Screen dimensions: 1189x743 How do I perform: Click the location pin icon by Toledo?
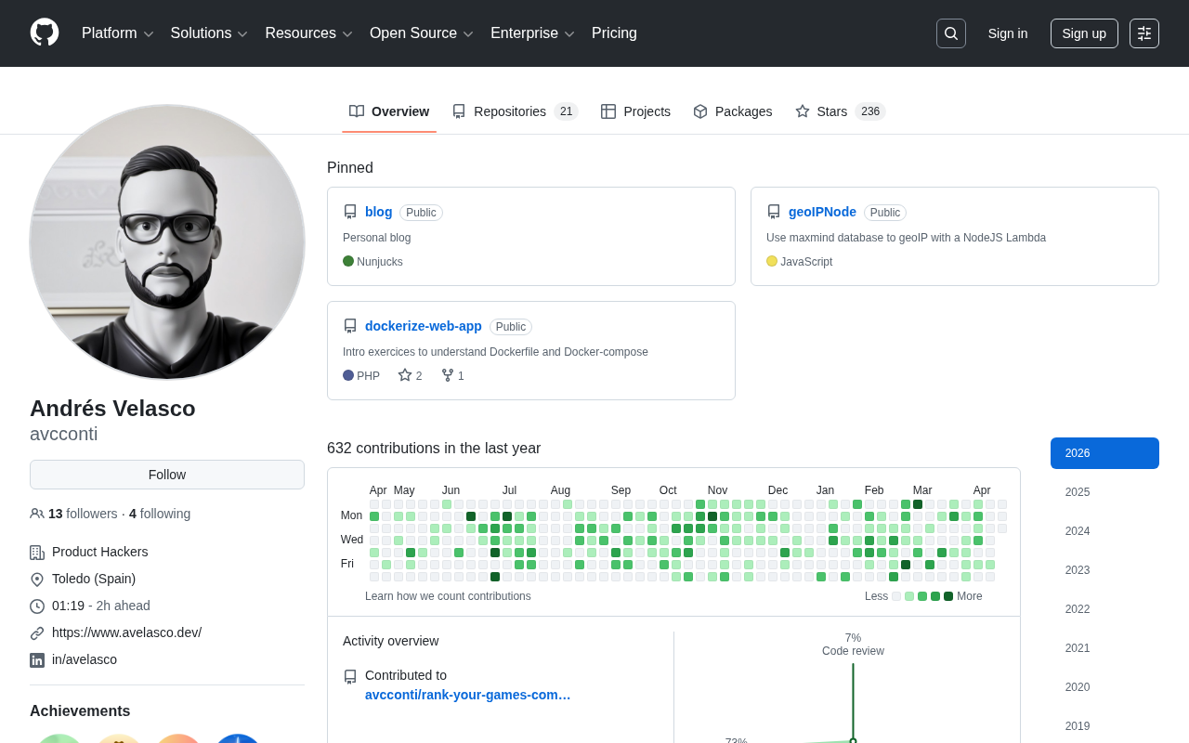[37, 580]
